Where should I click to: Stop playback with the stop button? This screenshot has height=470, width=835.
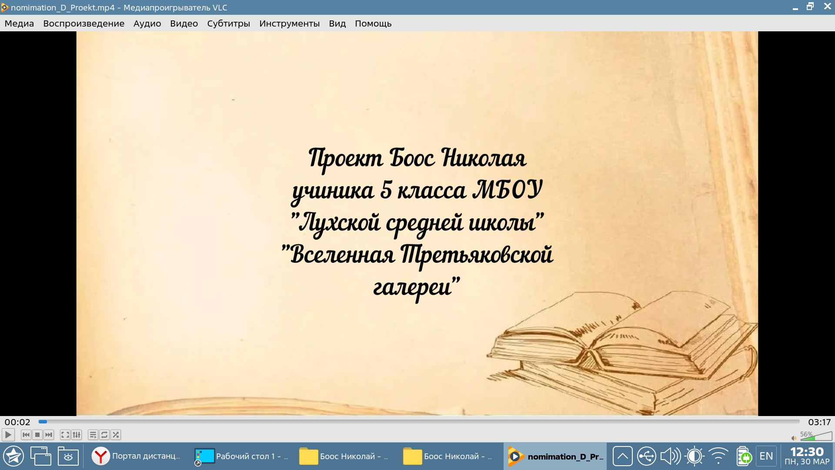click(x=37, y=435)
